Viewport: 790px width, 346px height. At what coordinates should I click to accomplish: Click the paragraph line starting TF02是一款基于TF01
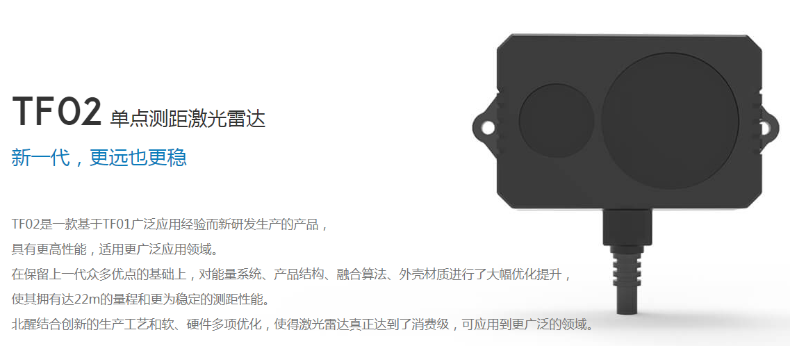(170, 224)
